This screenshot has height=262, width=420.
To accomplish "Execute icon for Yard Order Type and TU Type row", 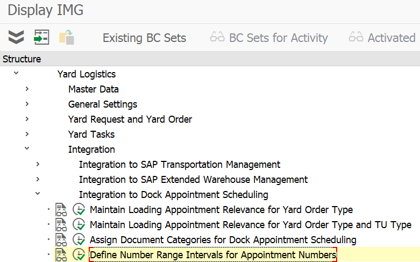I will [79, 225].
